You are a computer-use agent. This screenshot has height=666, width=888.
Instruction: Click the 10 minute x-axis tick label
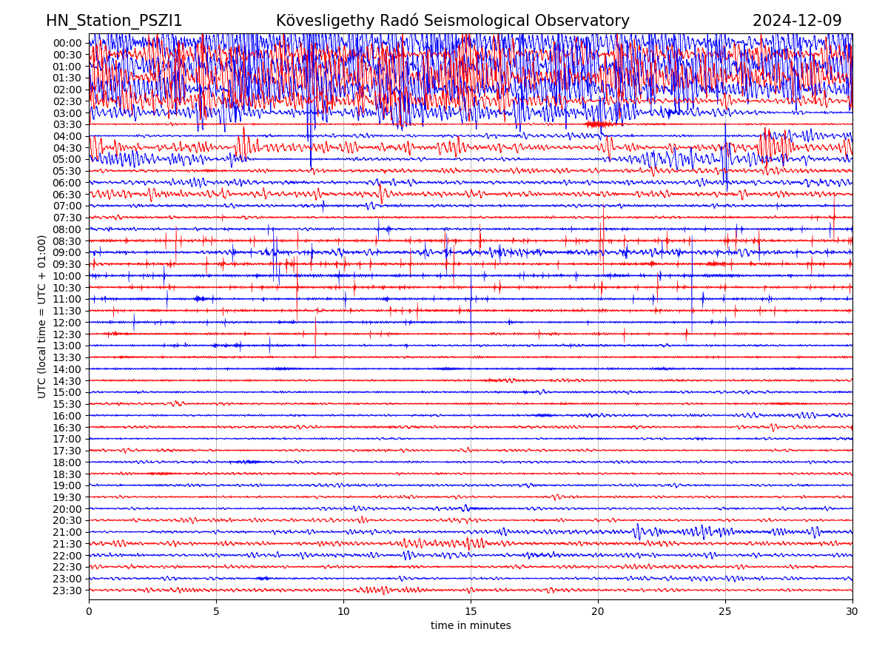point(343,612)
